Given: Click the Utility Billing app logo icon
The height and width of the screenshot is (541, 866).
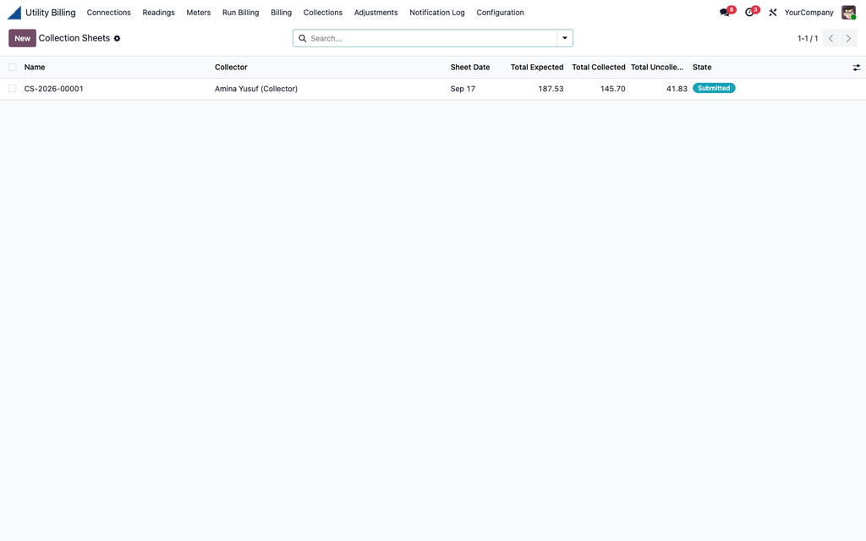Looking at the screenshot, I should [14, 12].
